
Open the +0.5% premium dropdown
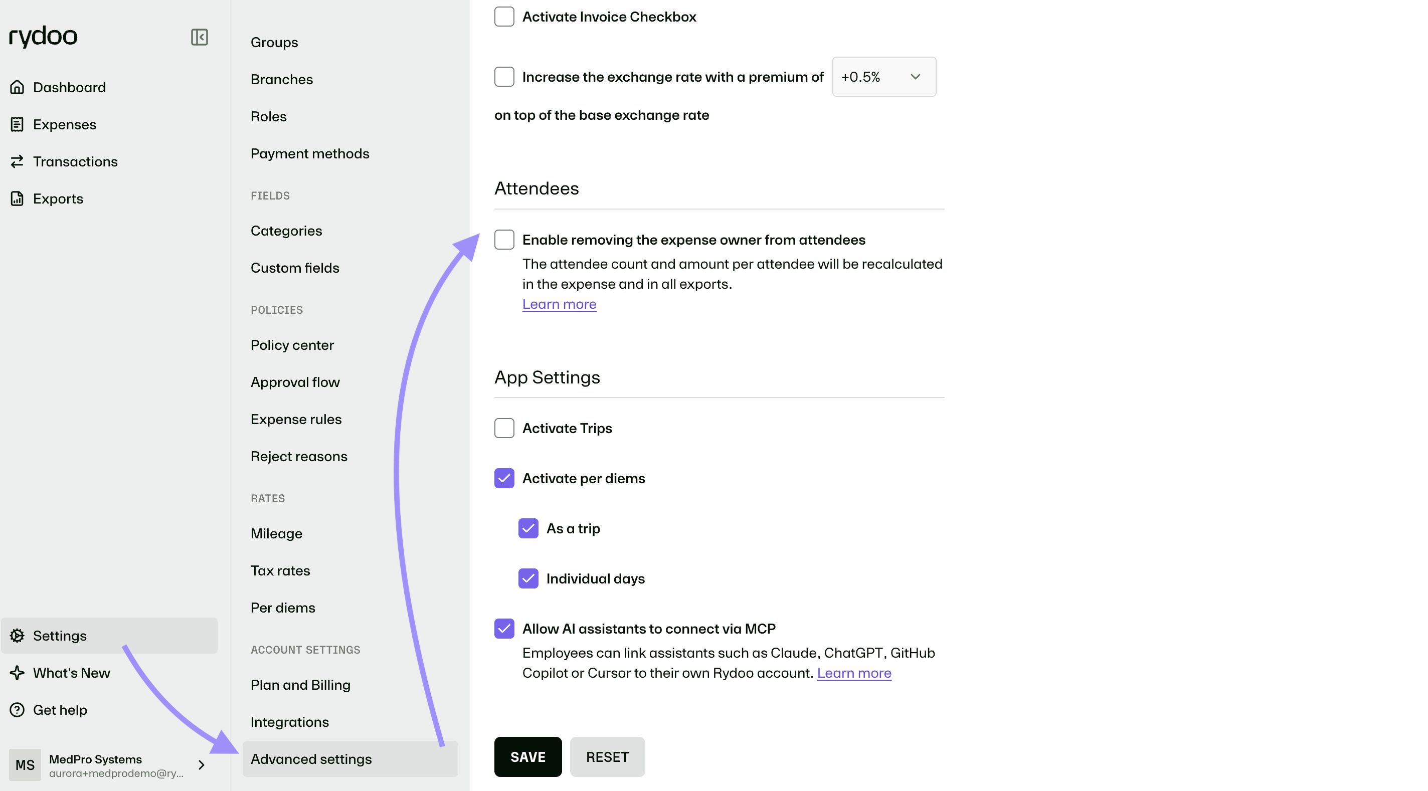[883, 77]
